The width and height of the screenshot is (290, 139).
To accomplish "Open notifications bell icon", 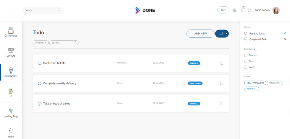I will [x=242, y=10].
